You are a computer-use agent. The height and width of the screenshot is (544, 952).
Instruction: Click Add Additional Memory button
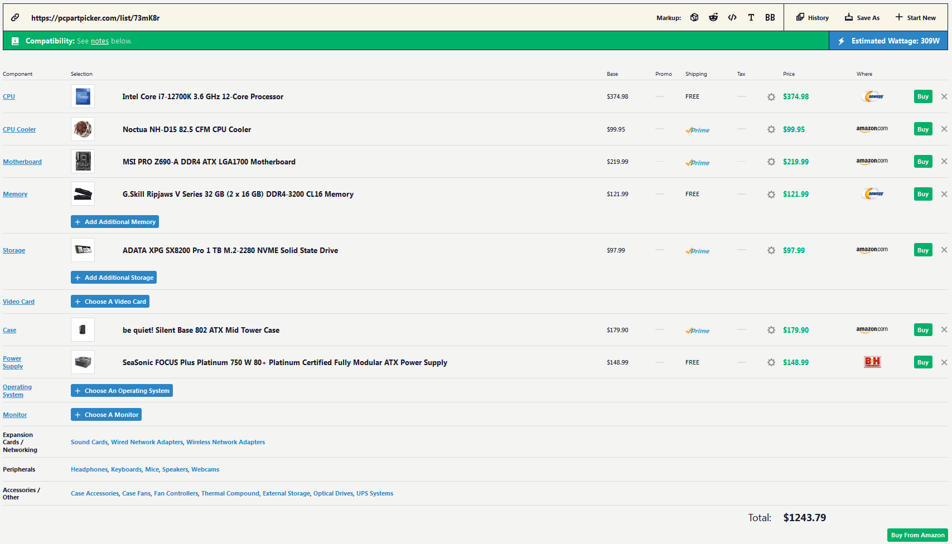click(x=115, y=222)
